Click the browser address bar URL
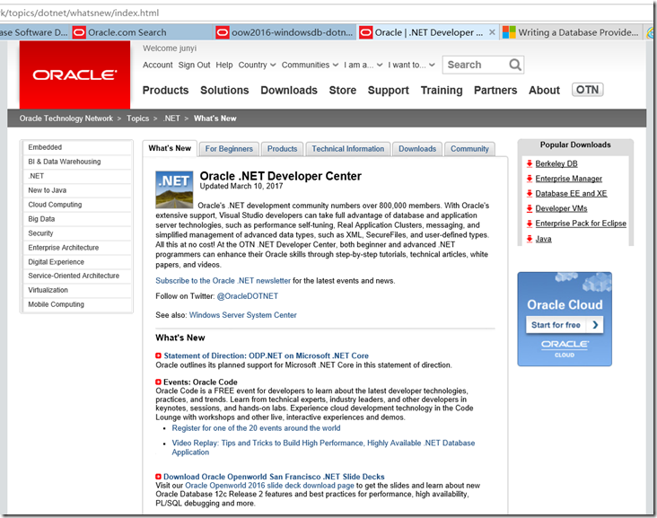Screen dimensions: 657x518 [x=80, y=13]
